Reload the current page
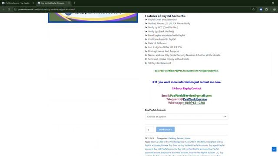This screenshot has height=156, width=278. coord(9,10)
